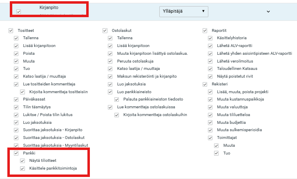The image size is (297, 179).
Task: Disable Näytä tiliotteet permission
Action: point(22,161)
